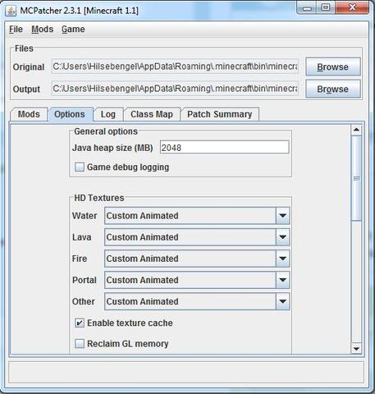Disable the Enable texture cache checkbox

pyautogui.click(x=80, y=323)
